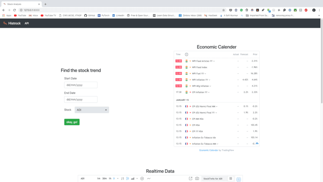
Task: Open the GitHub bookmark
Action: (90, 16)
